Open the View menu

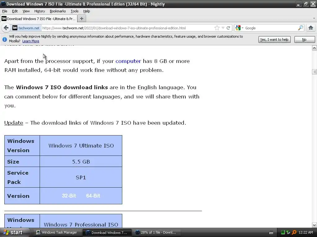click(26, 11)
